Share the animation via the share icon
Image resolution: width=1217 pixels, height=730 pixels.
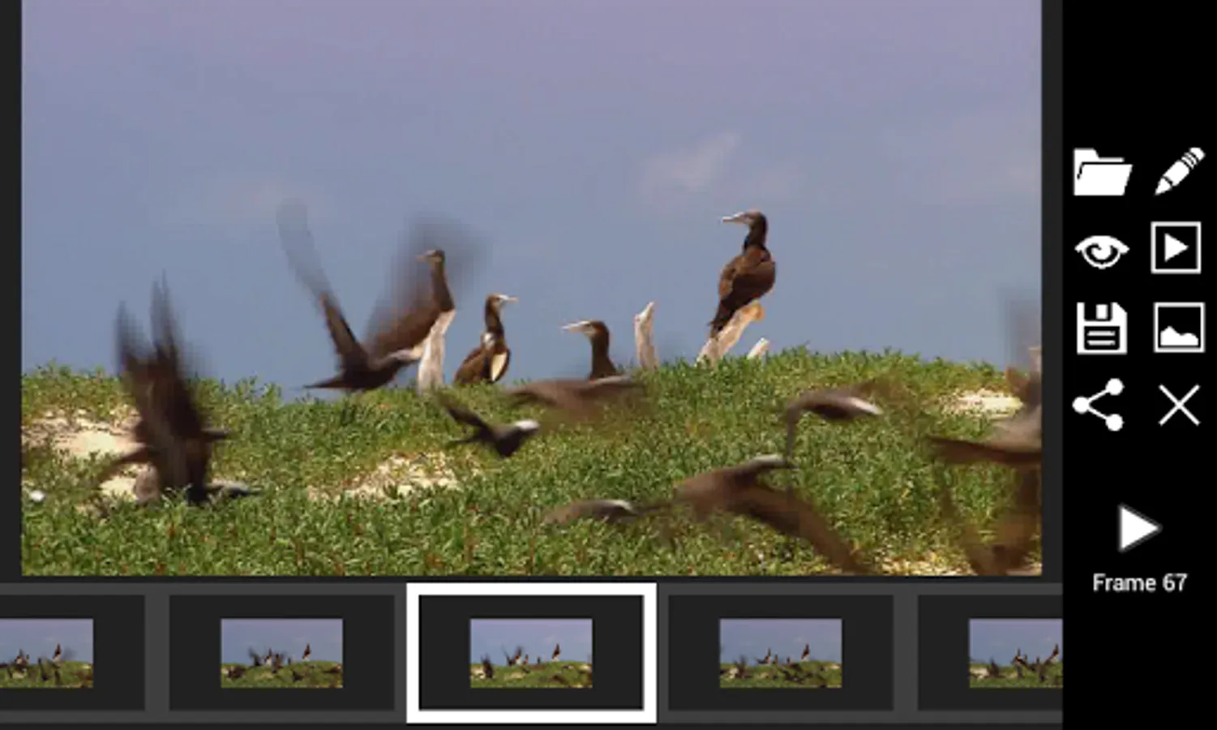1099,406
